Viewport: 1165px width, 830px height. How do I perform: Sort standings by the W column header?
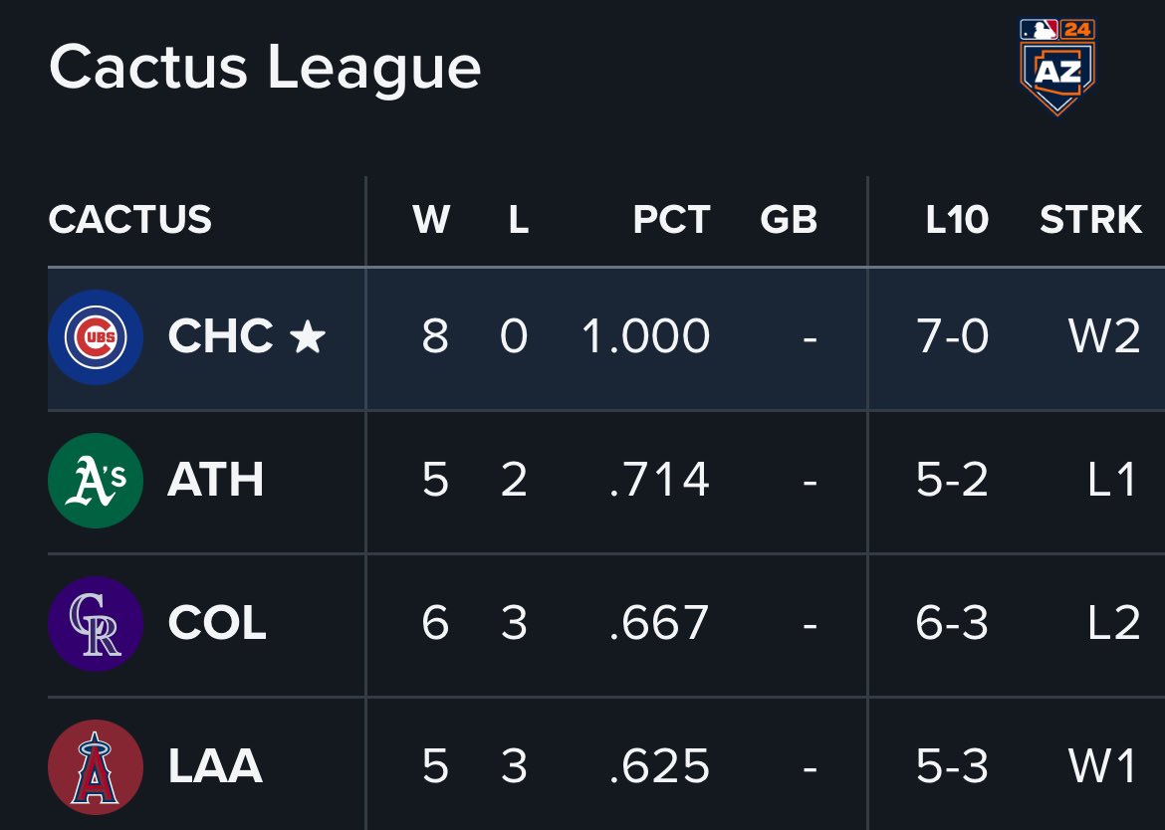pos(431,220)
